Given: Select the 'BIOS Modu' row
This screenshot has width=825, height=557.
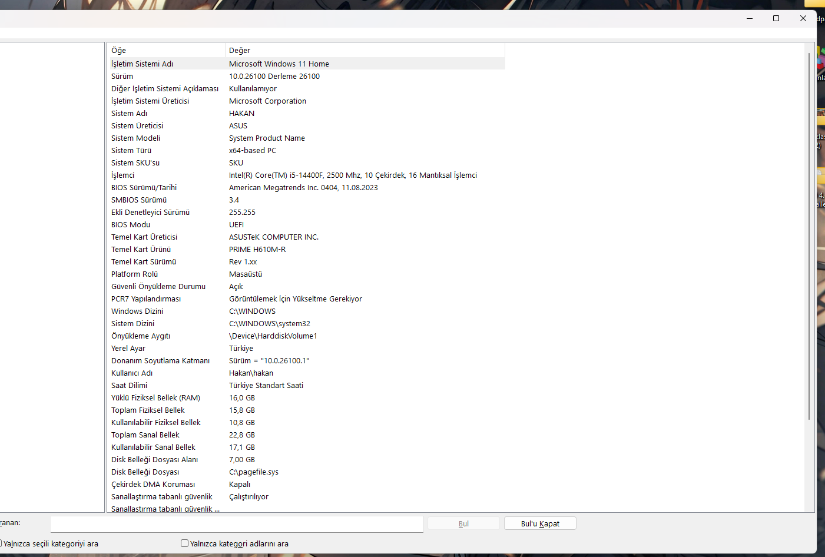Looking at the screenshot, I should point(306,225).
